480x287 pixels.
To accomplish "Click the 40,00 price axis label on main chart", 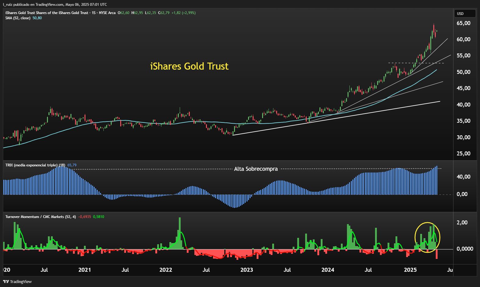I will [463, 105].
